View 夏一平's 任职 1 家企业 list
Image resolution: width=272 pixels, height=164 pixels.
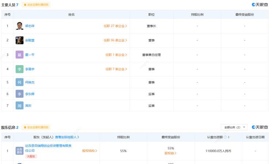click(x=116, y=55)
